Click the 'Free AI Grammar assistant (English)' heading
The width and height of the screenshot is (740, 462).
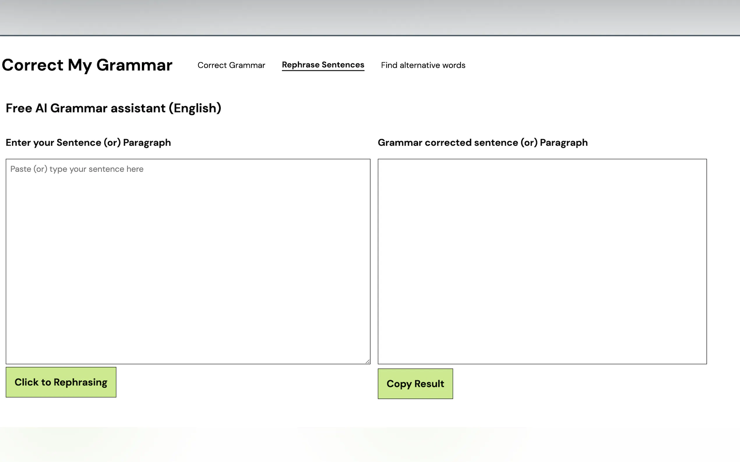click(x=113, y=108)
